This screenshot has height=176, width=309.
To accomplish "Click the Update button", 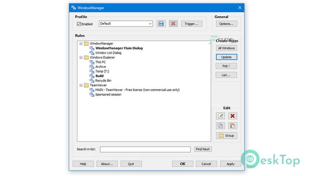I will pyautogui.click(x=226, y=57).
